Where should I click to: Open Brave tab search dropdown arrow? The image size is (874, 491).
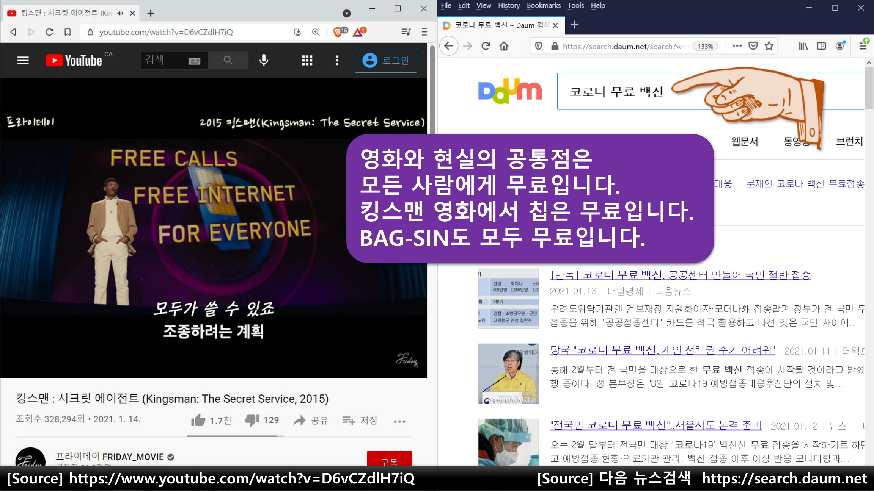(346, 13)
